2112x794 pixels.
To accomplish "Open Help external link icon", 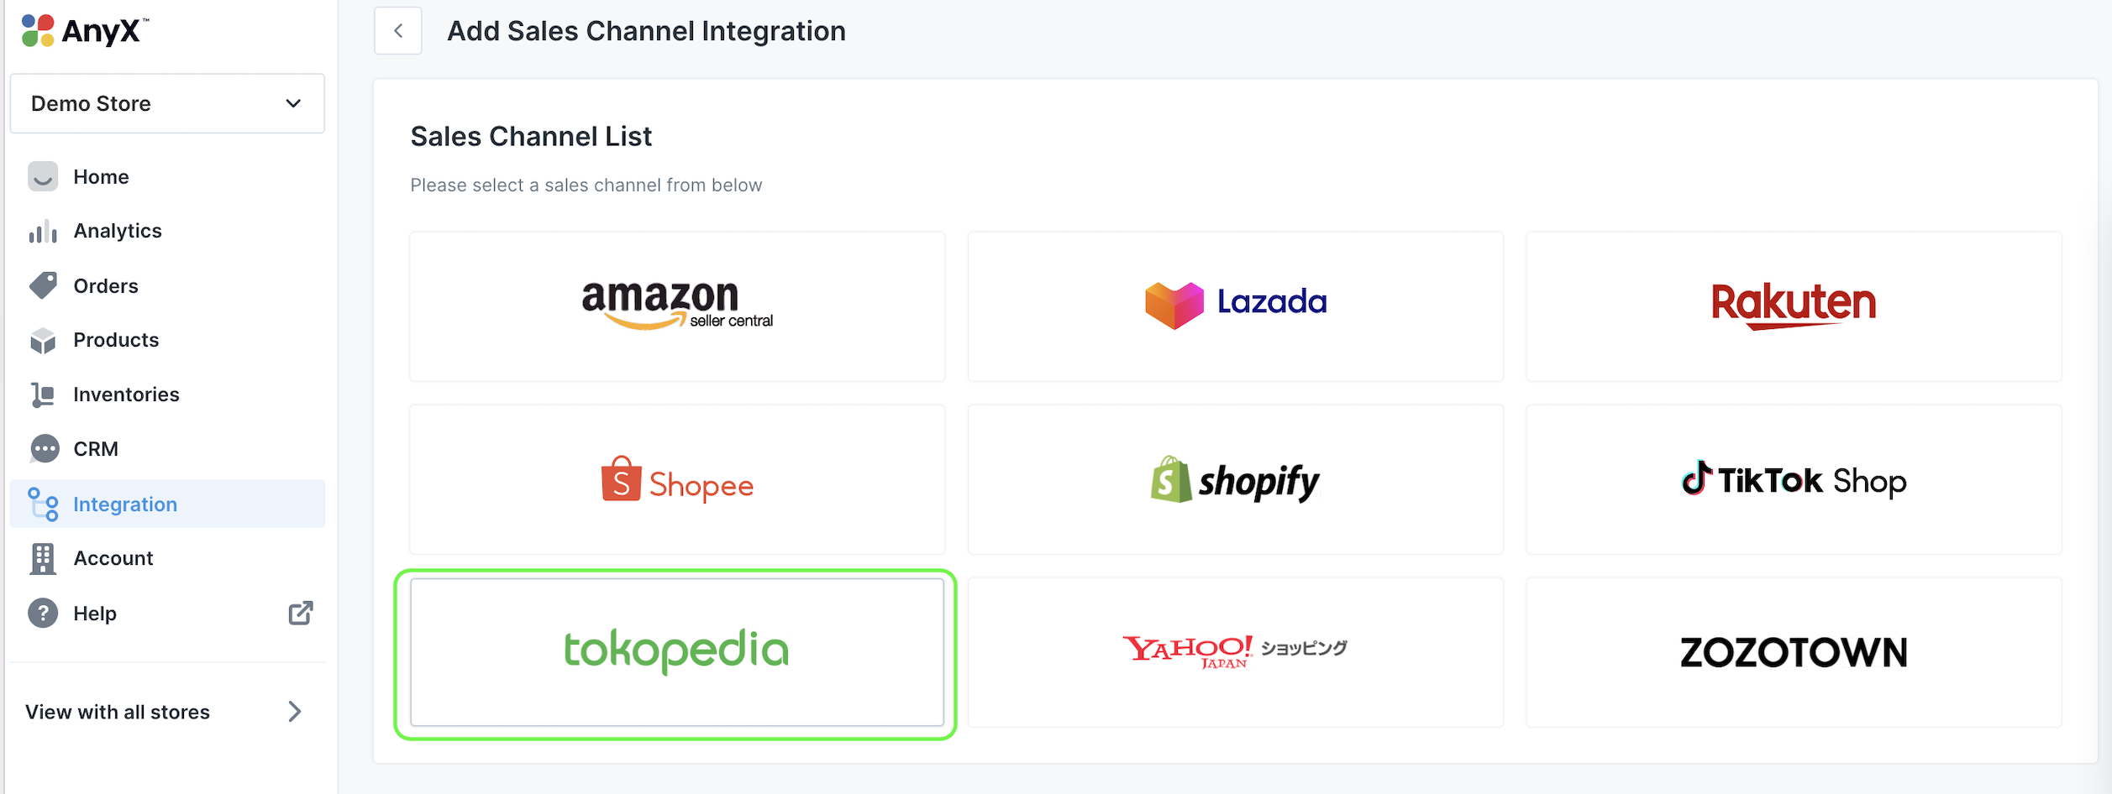I will tap(301, 614).
